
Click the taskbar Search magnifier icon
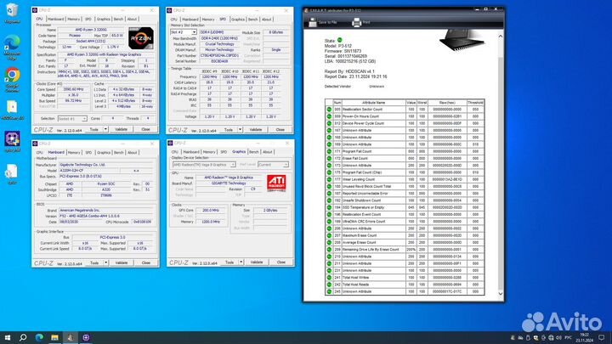(23, 337)
